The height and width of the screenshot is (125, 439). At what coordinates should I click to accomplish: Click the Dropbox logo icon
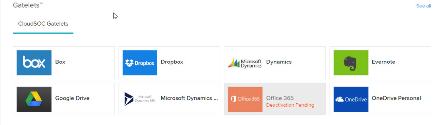pos(140,63)
